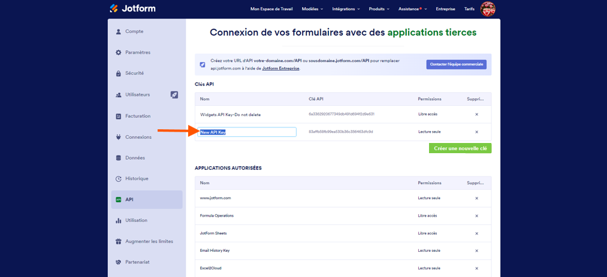Image resolution: width=607 pixels, height=277 pixels.
Task: Click the Excel2Cloud application name
Action: pyautogui.click(x=210, y=268)
